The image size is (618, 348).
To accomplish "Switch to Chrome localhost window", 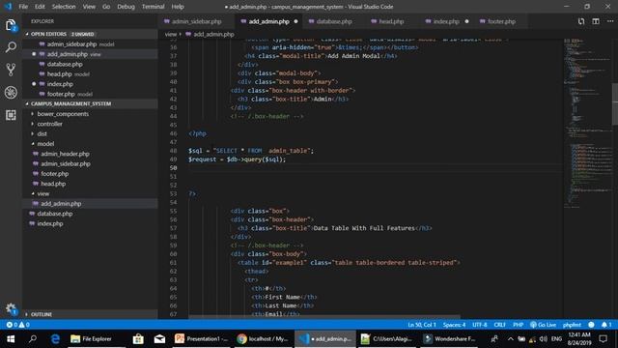I will 263,339.
